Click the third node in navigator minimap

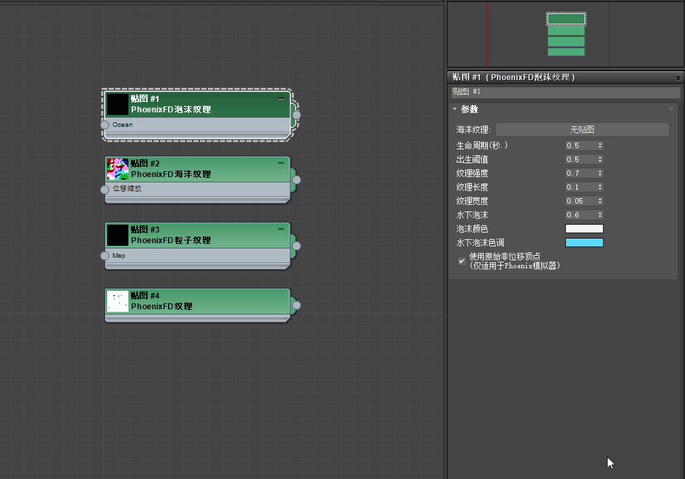click(x=566, y=42)
